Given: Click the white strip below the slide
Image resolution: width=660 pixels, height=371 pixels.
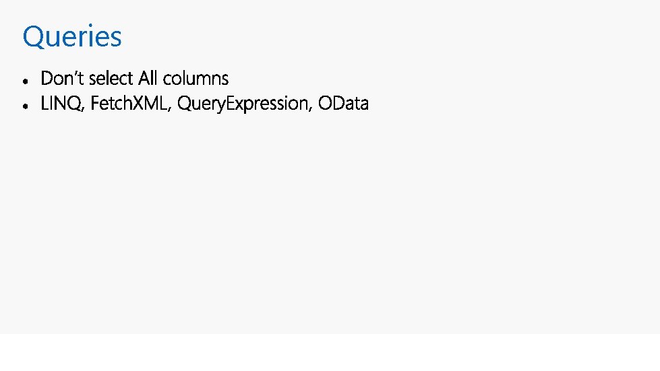Looking at the screenshot, I should click(330, 353).
